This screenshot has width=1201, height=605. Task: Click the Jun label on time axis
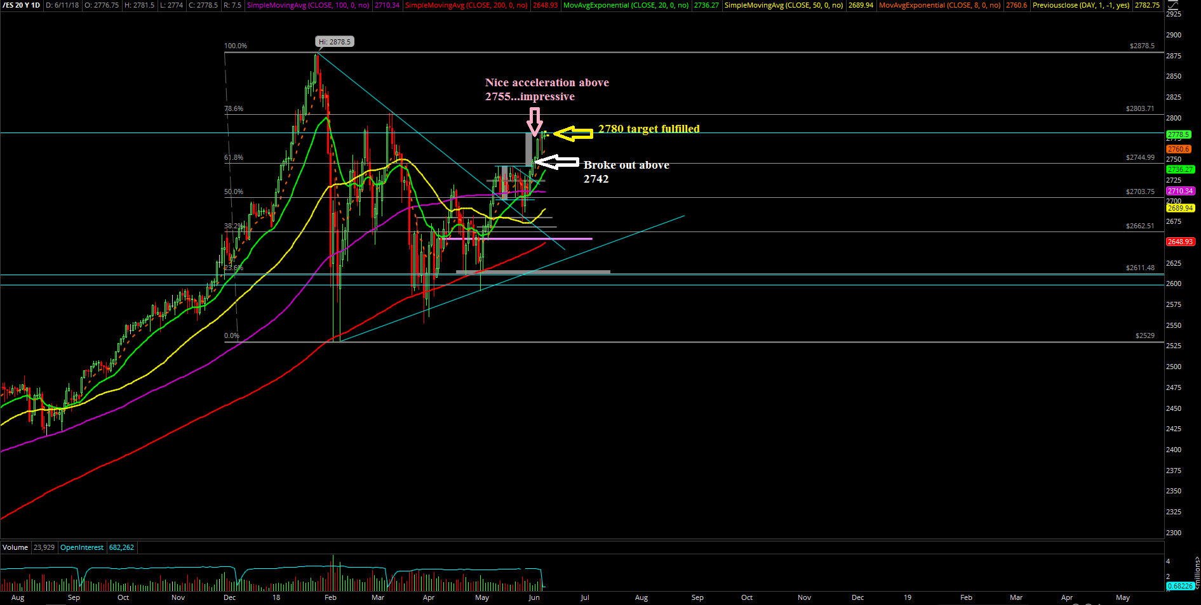[534, 597]
